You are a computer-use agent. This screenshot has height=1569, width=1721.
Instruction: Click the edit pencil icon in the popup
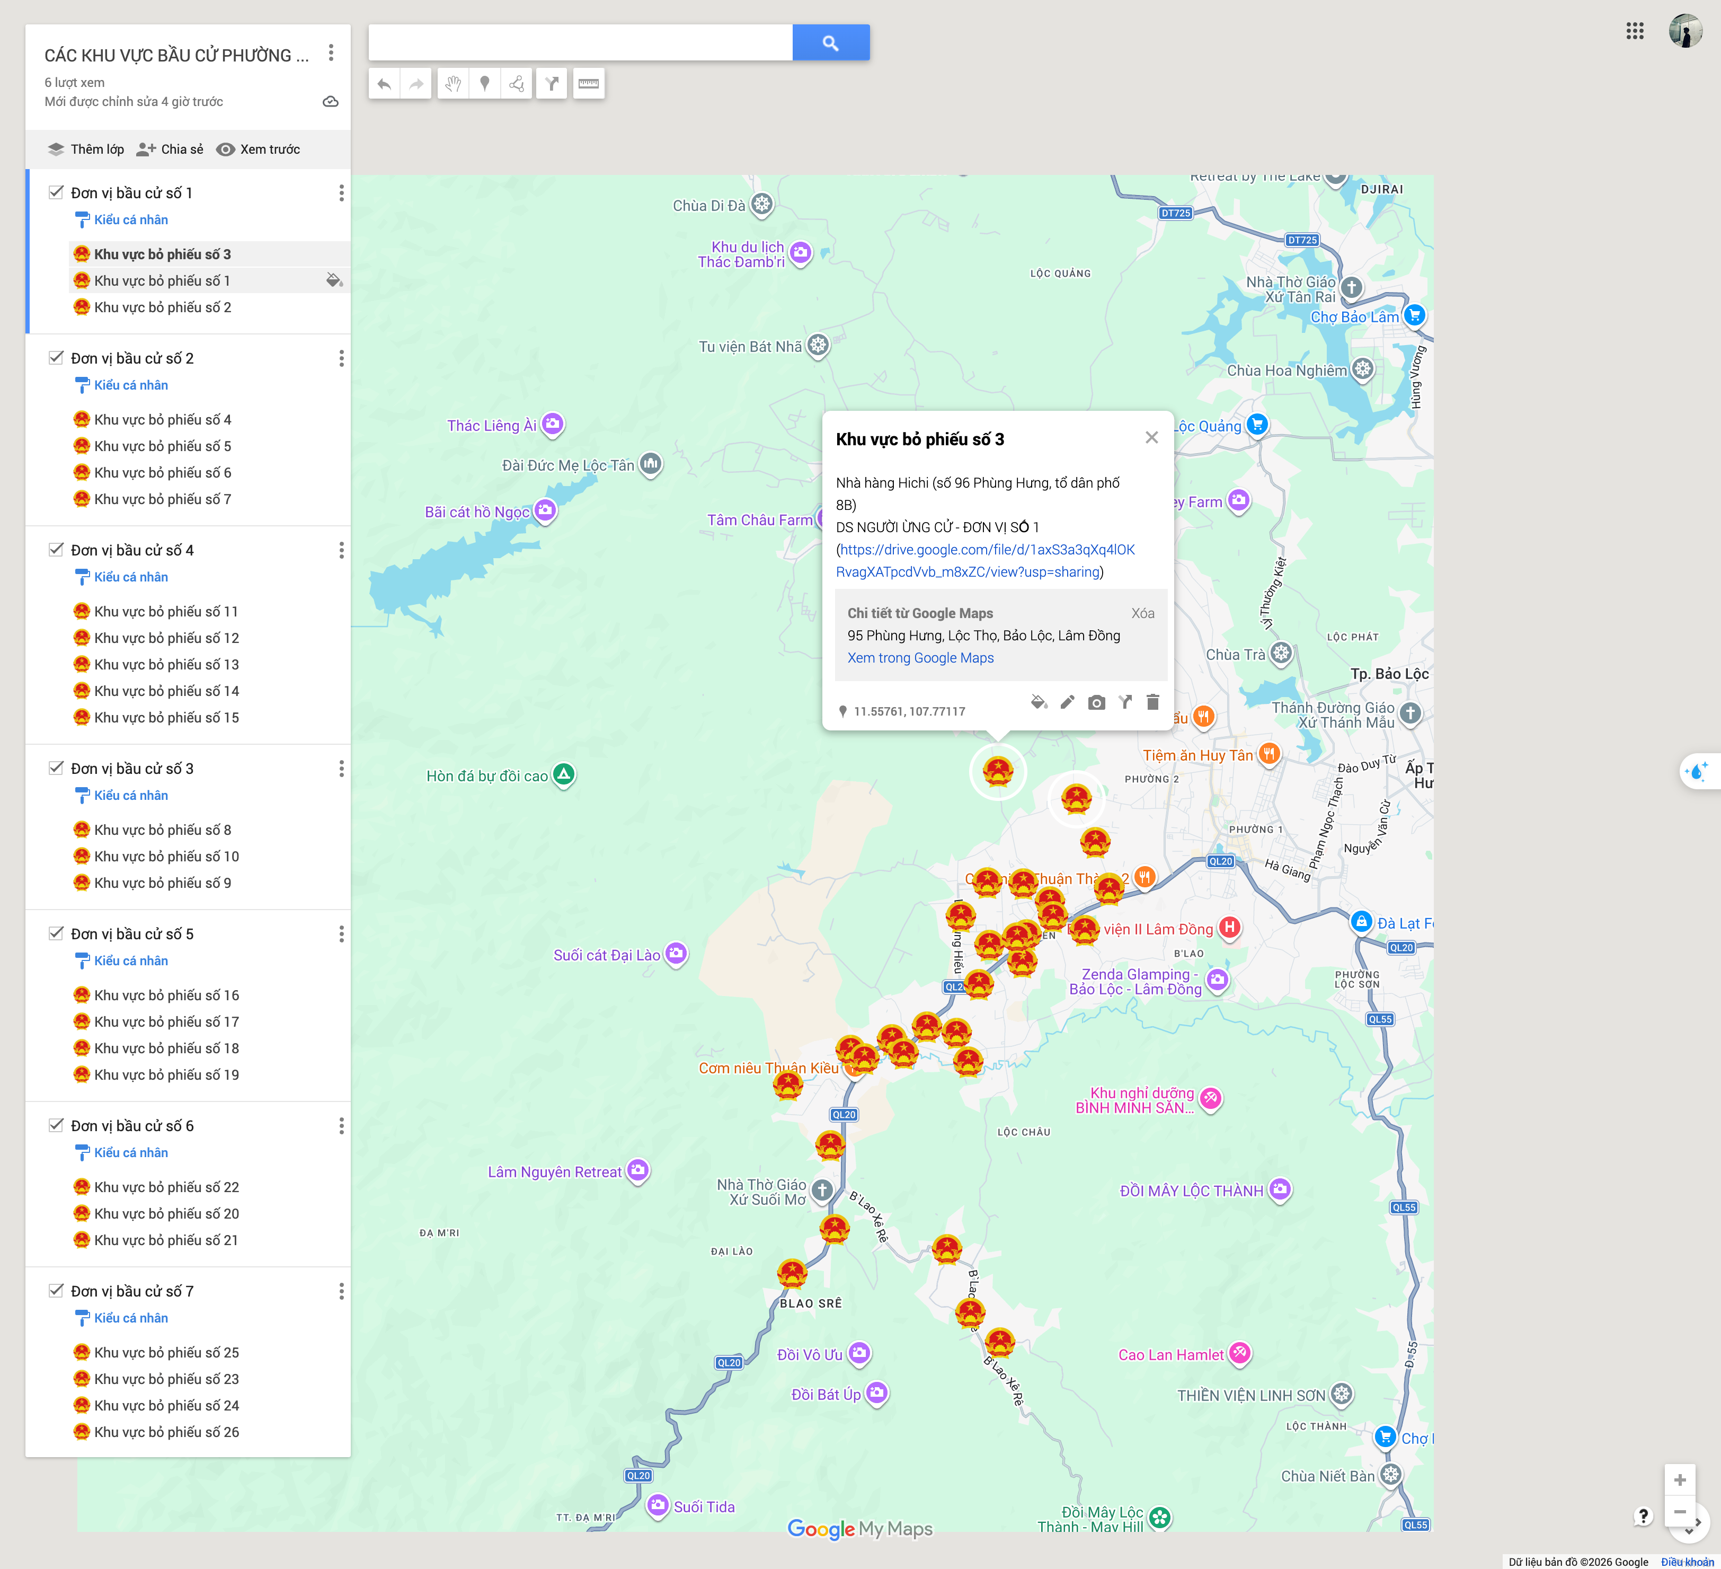[x=1067, y=702]
